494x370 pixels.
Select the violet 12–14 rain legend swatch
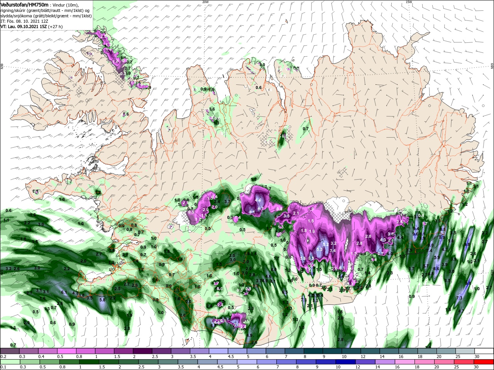pyautogui.click(x=365, y=362)
